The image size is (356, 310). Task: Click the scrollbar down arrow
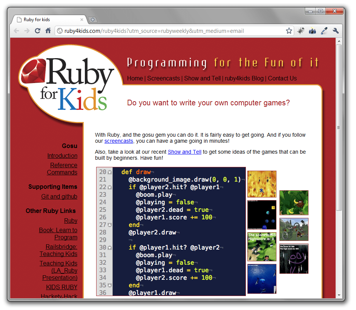click(x=339, y=295)
